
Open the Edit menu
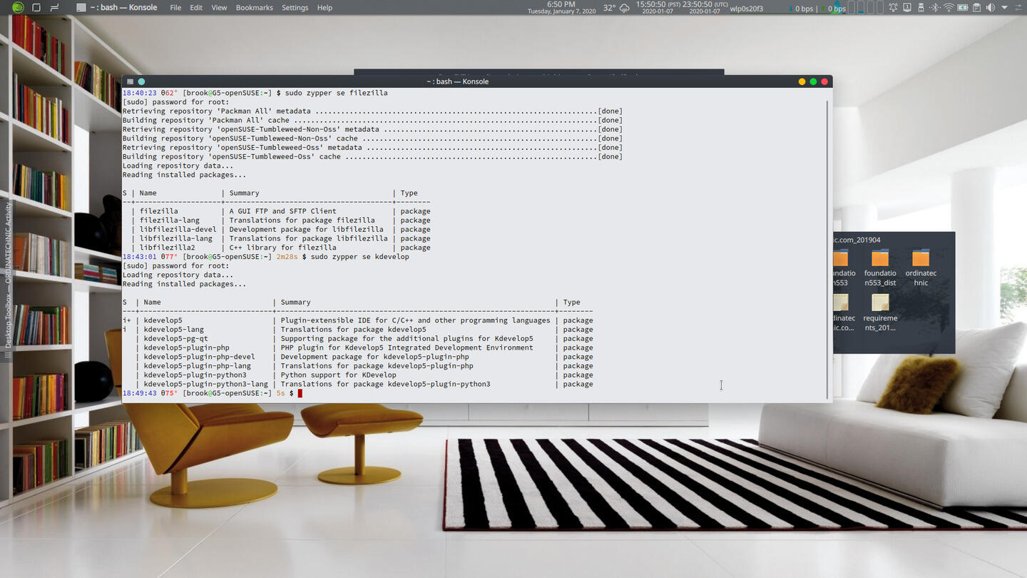(196, 8)
